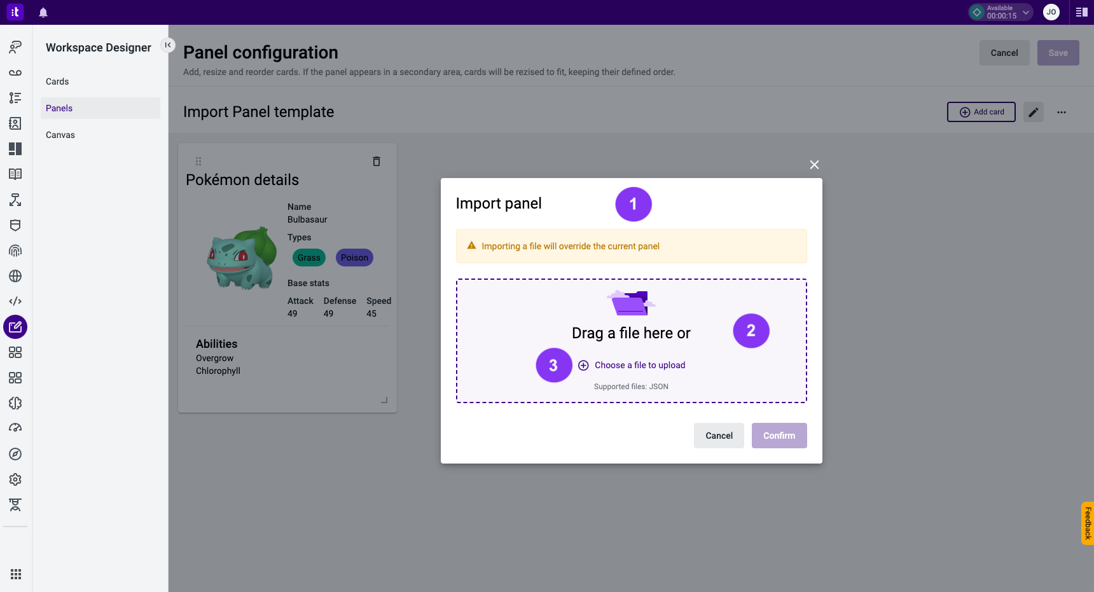Click the Bulbasaur image thumbnail

(x=242, y=258)
